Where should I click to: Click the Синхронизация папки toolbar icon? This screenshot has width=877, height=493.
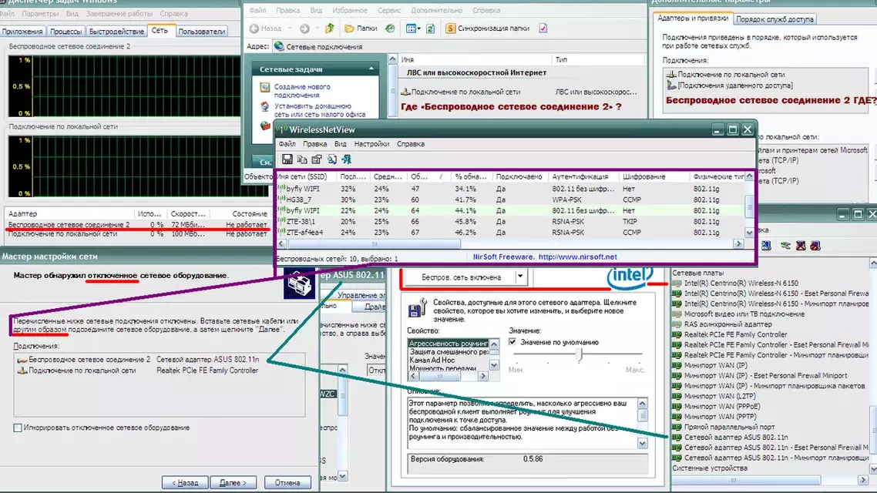(x=450, y=28)
